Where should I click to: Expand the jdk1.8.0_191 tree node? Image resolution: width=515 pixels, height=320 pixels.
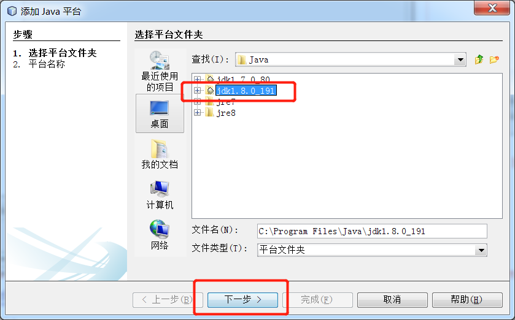(197, 91)
